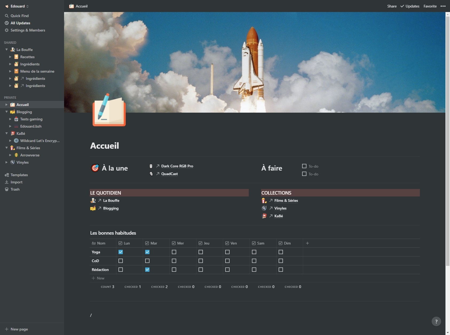Collapse the Blogging tree
Screen dimensions: 450x335
coord(6,112)
